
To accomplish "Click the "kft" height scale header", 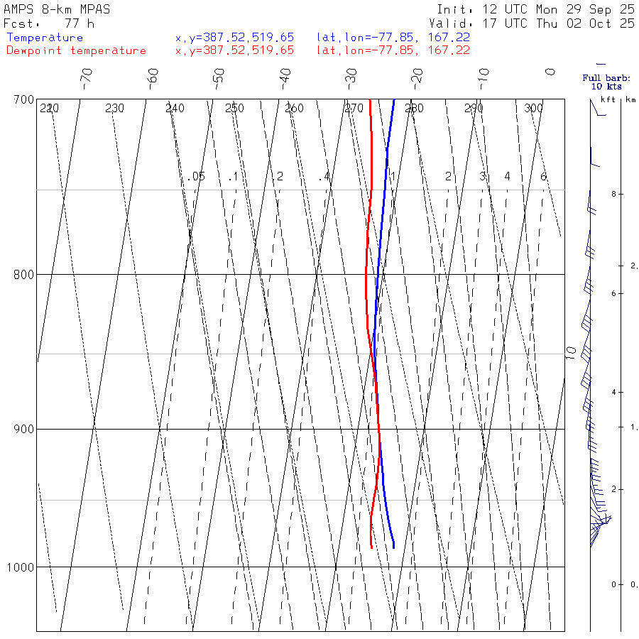I will click(608, 99).
